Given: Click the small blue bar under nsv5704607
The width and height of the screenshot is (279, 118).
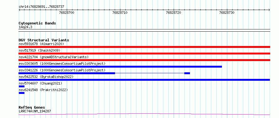Looking at the screenshot, I should tap(22, 86).
